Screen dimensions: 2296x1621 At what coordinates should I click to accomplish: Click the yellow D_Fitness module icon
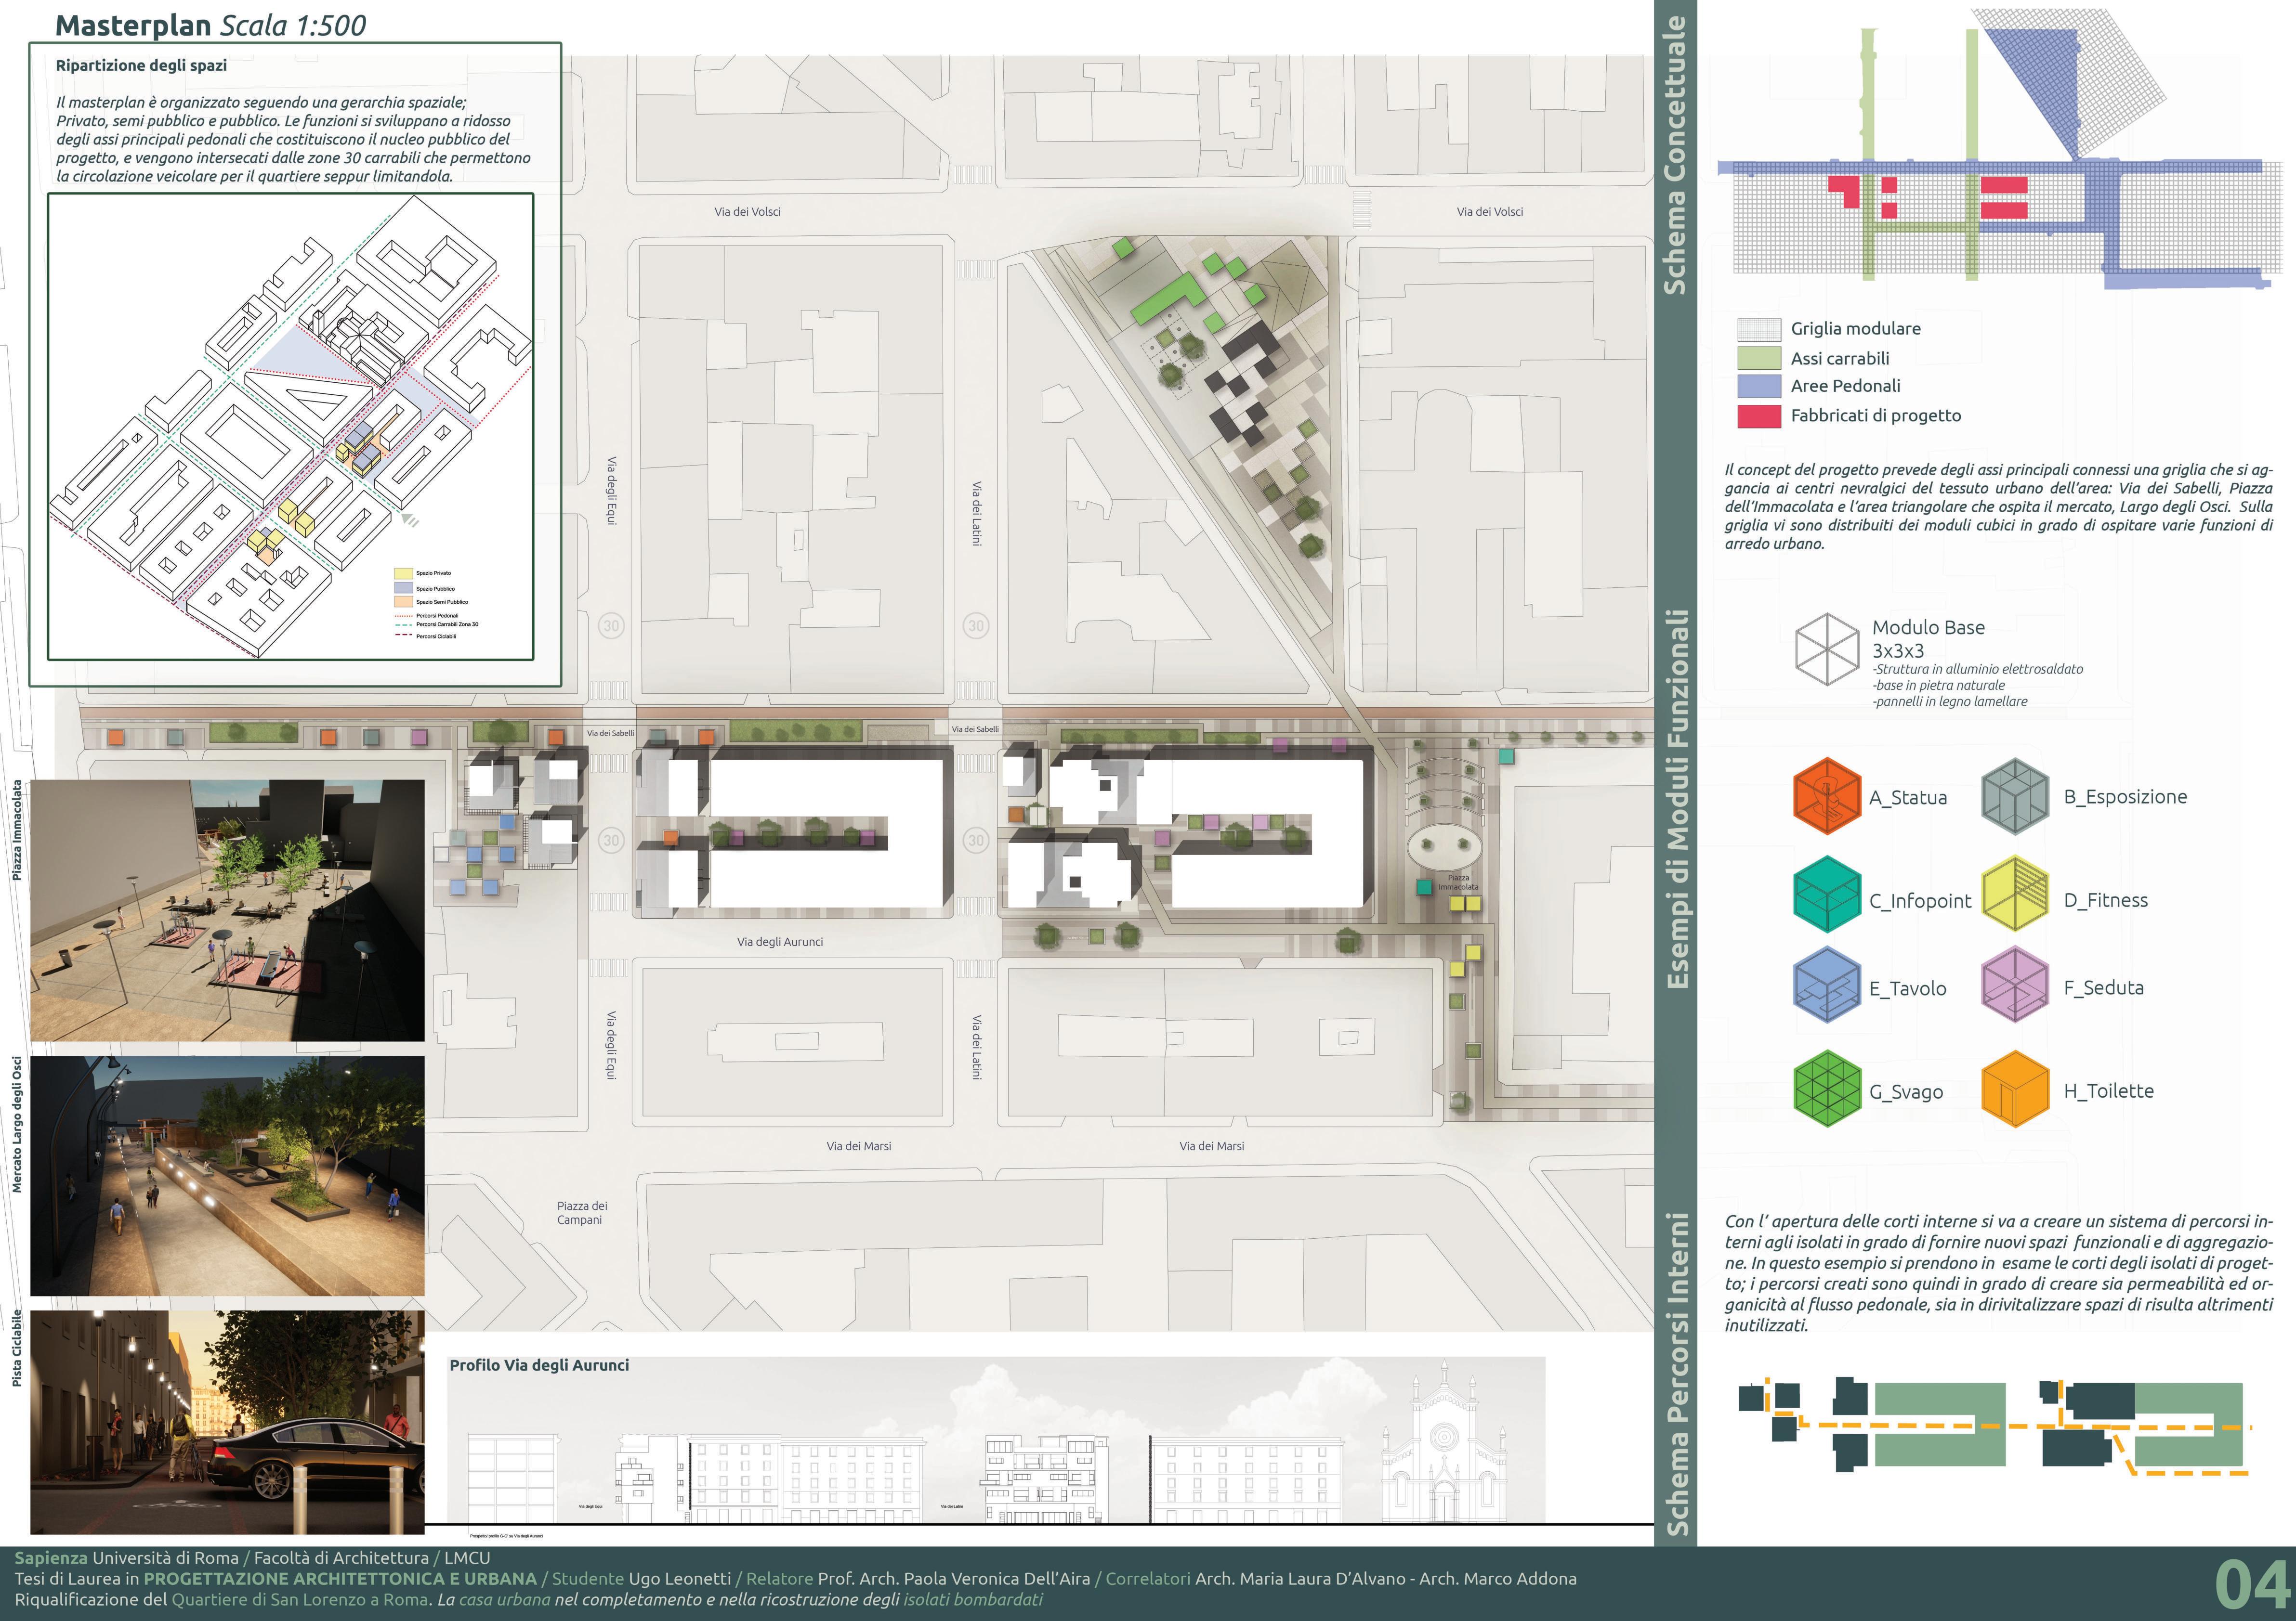pyautogui.click(x=2016, y=894)
